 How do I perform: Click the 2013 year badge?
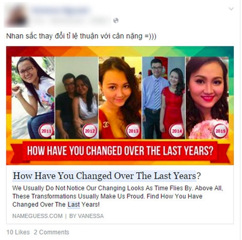(133, 131)
